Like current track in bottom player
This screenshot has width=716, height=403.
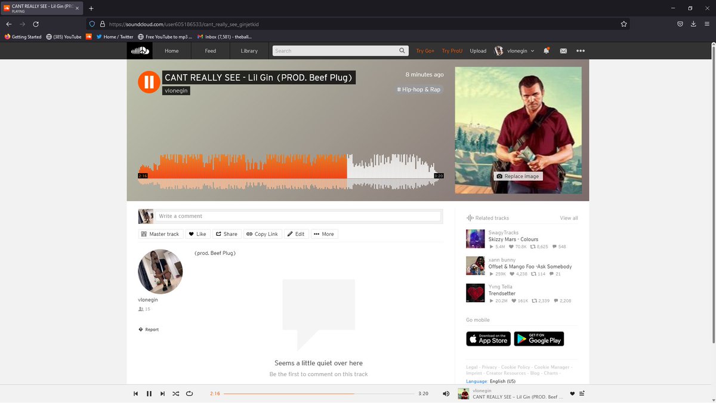(573, 393)
